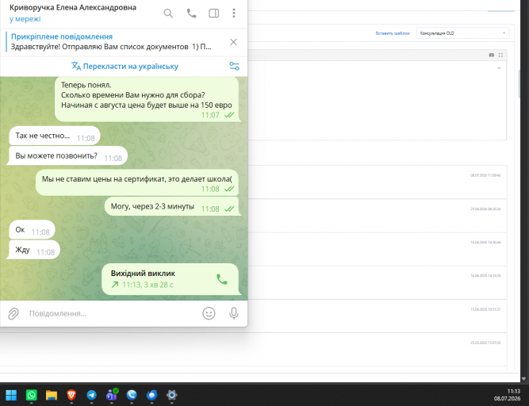The width and height of the screenshot is (529, 406).
Task: Click the translate icon before 'Перекласти на українську'
Action: coord(76,66)
